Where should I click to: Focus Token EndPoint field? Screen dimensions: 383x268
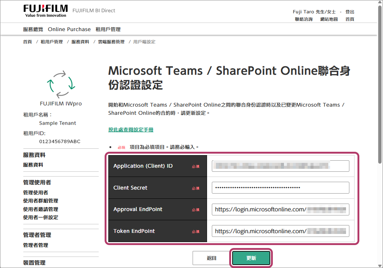click(x=280, y=231)
